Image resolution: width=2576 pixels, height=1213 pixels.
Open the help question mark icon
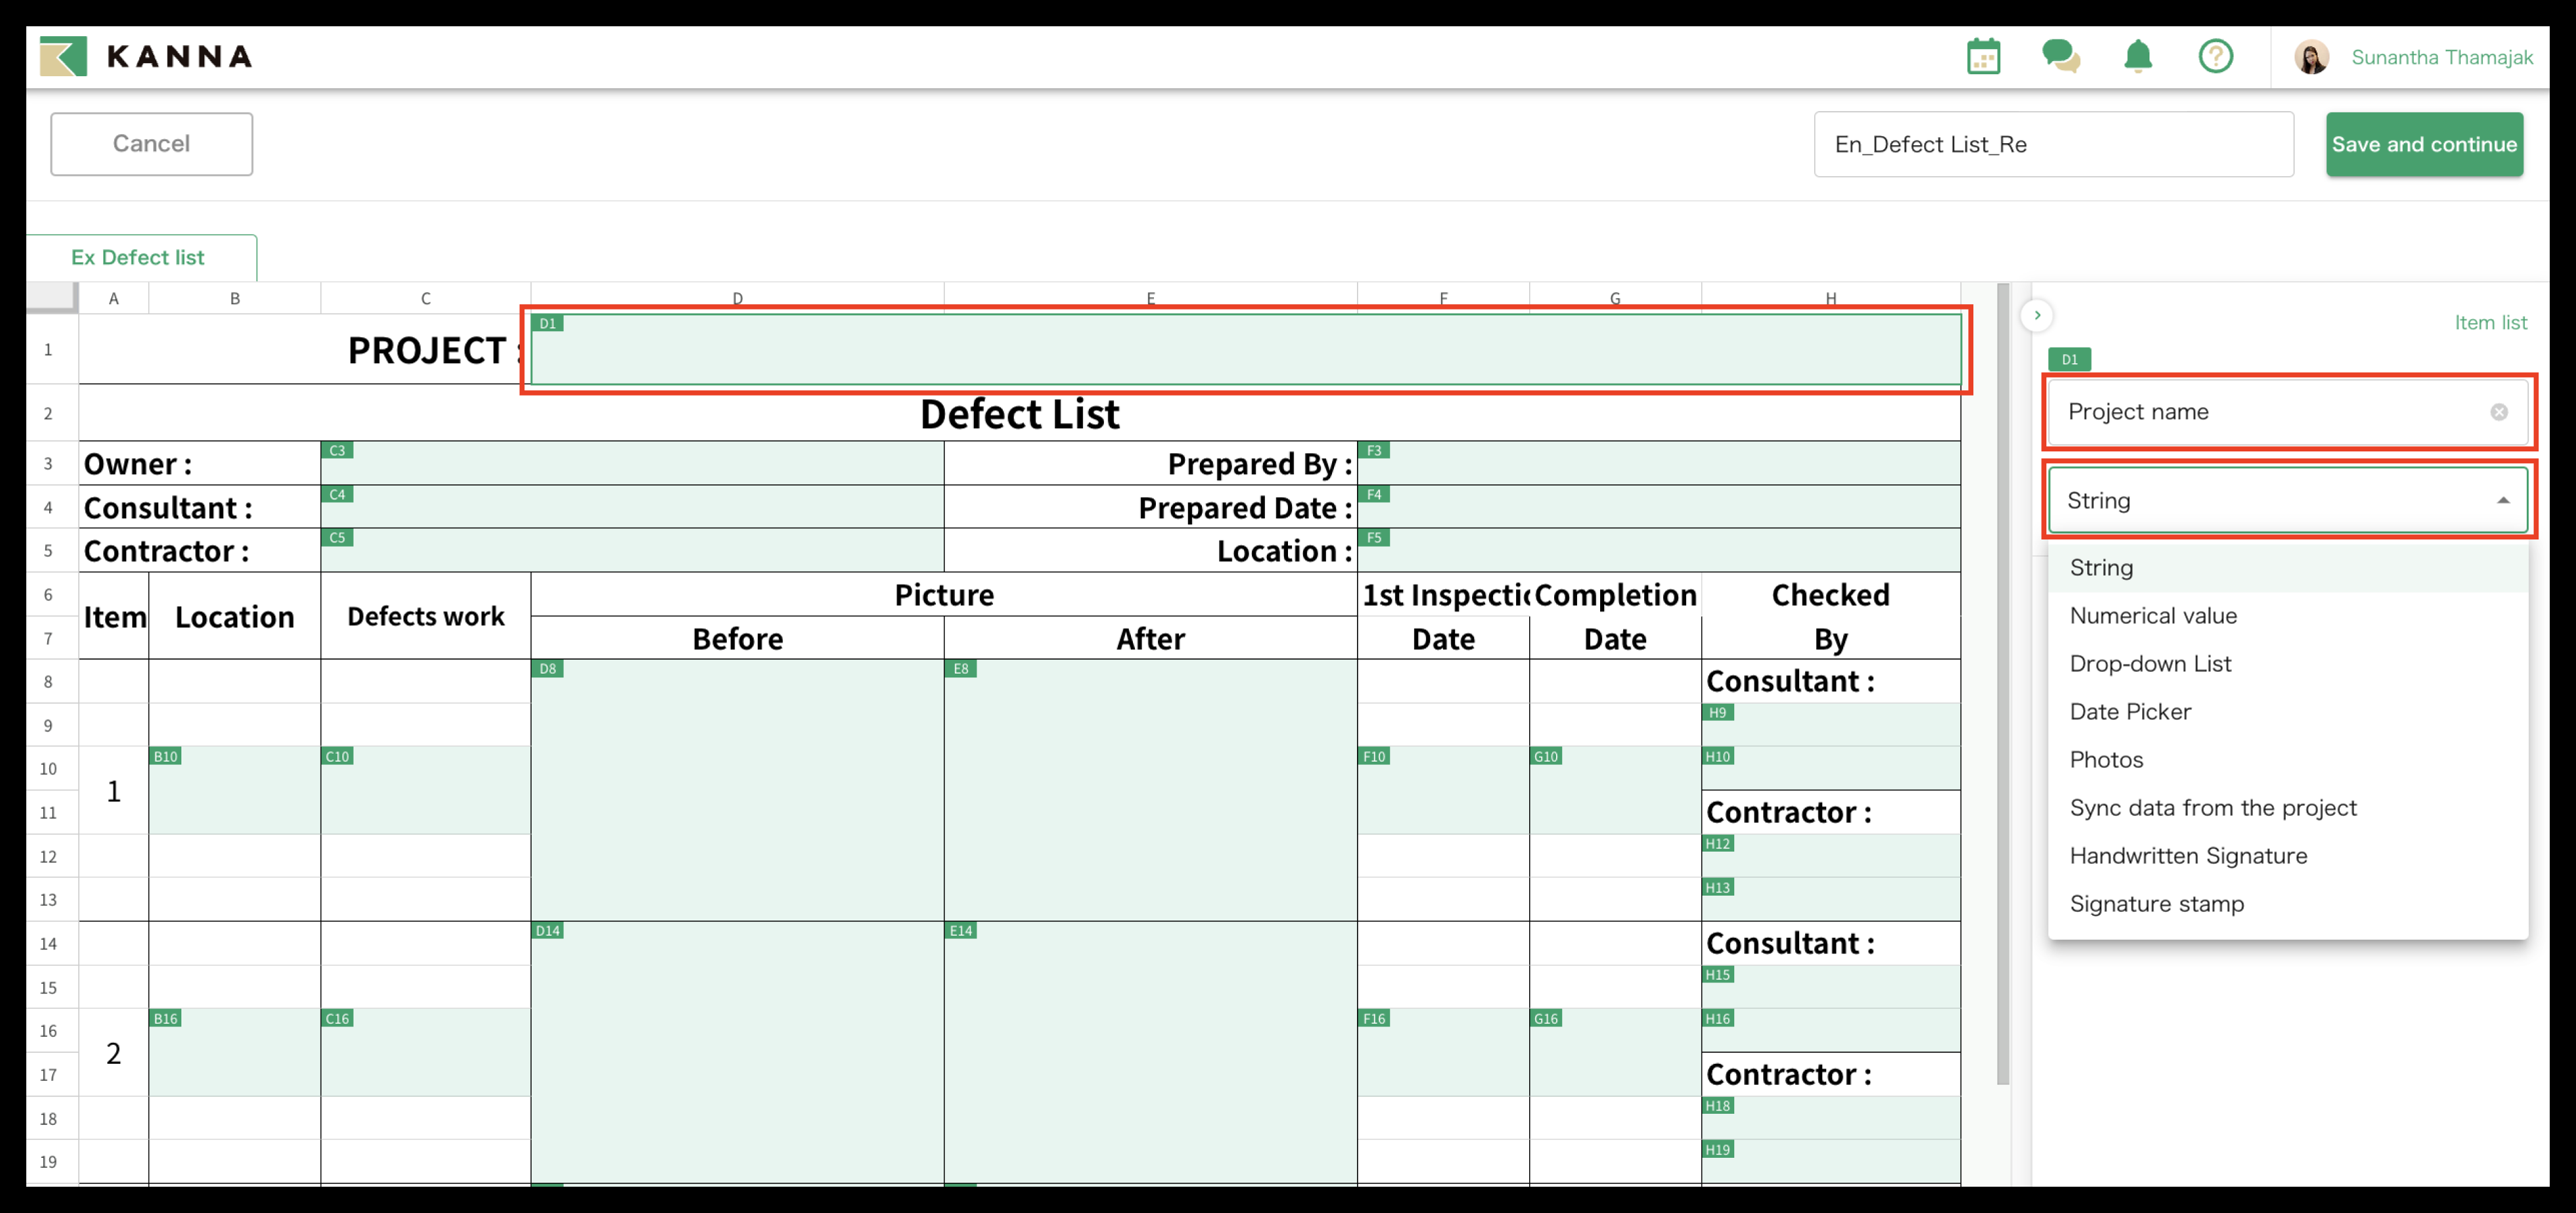[2215, 57]
